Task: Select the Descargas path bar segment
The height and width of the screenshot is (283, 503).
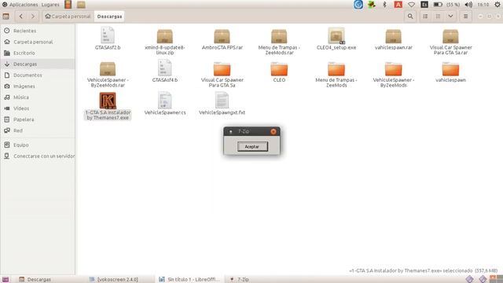Action: click(109, 17)
